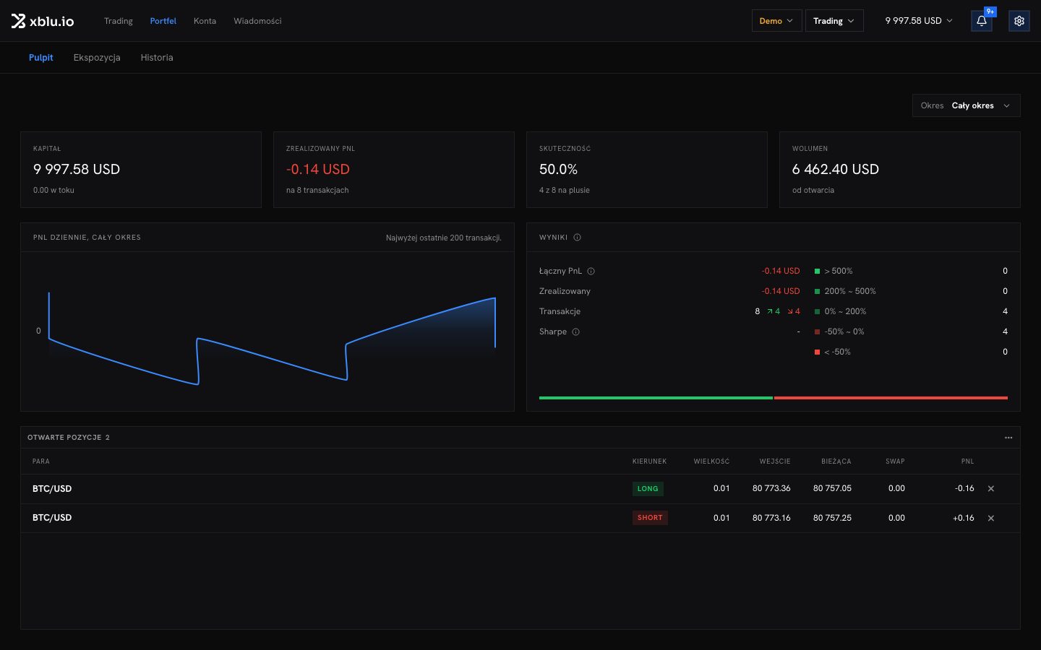
Task: Select the BTC/USD pair in the LONG row
Action: 52,489
